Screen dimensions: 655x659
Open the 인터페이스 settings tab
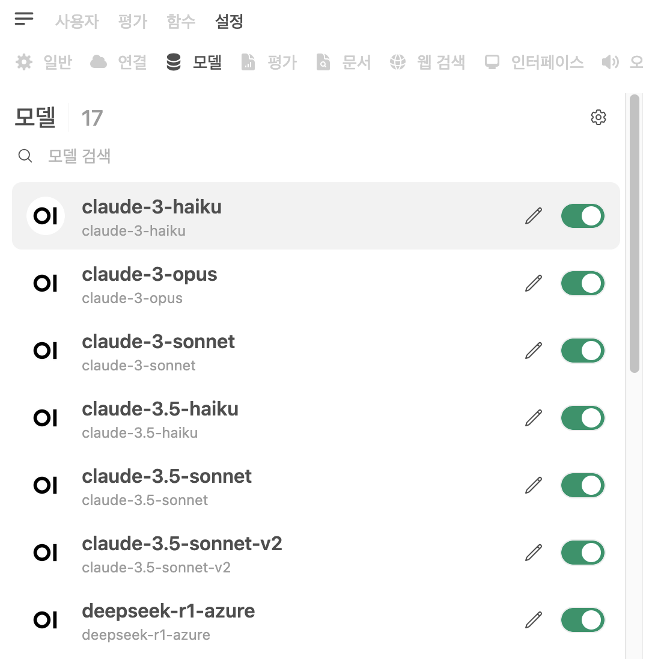534,62
